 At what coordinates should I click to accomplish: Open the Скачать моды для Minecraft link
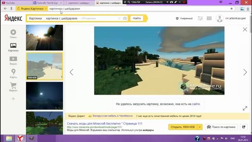105,123
